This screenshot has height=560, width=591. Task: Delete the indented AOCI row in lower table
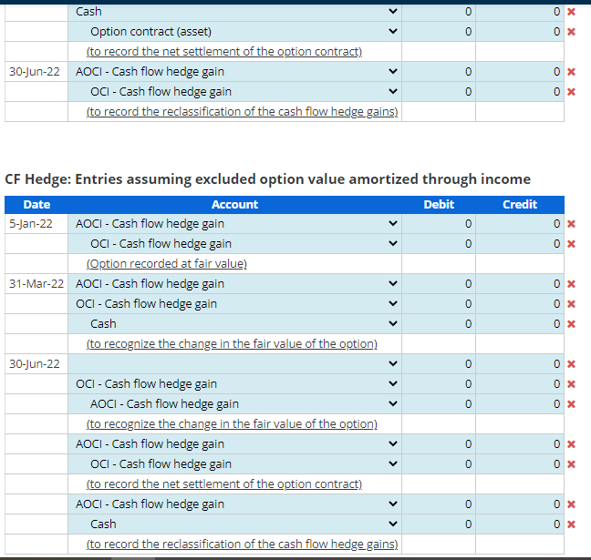point(571,404)
